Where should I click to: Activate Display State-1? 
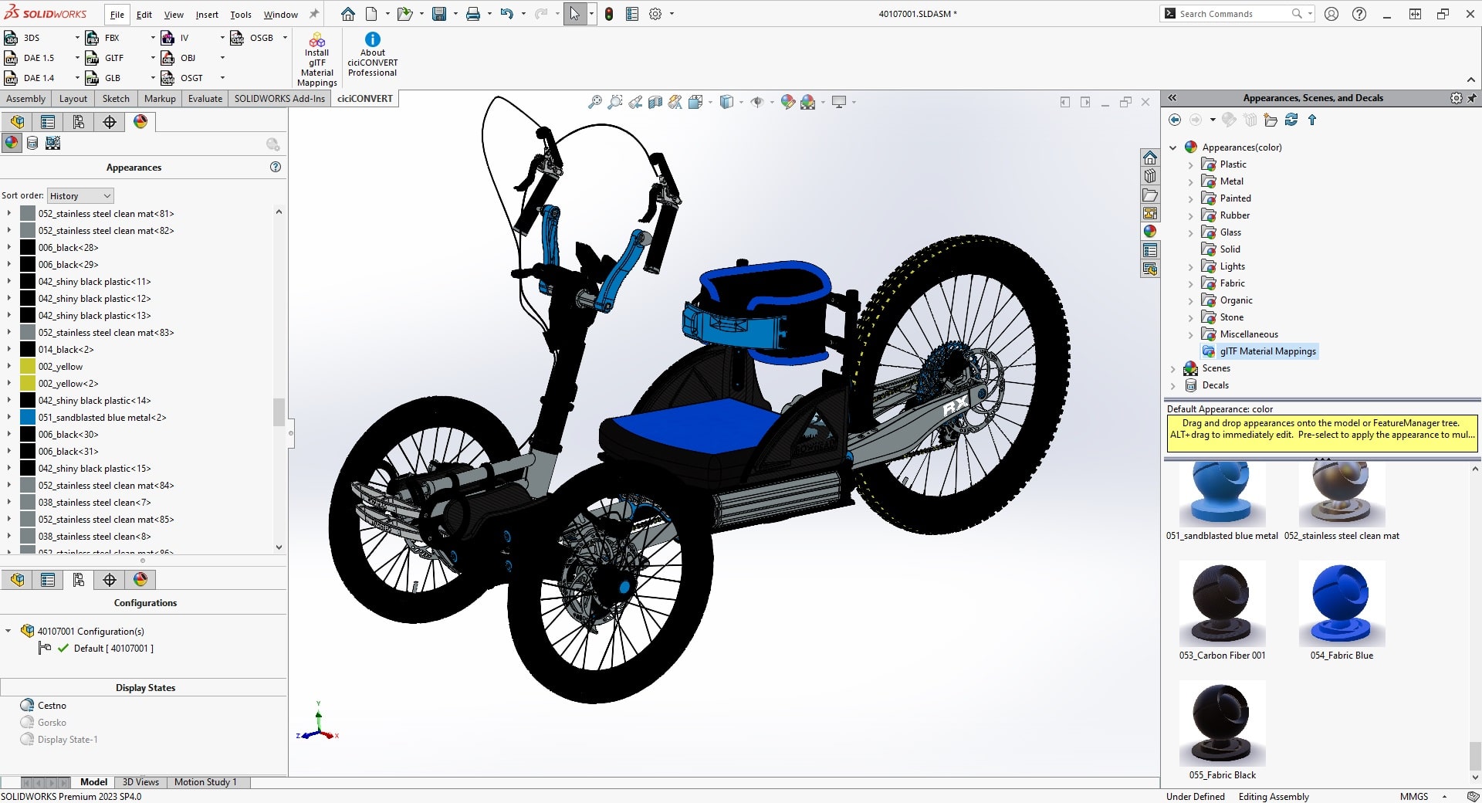pyautogui.click(x=67, y=740)
